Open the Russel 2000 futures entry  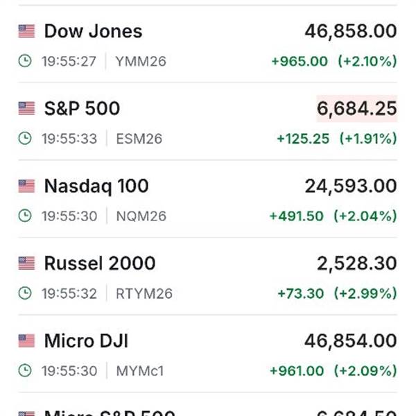coord(208,277)
